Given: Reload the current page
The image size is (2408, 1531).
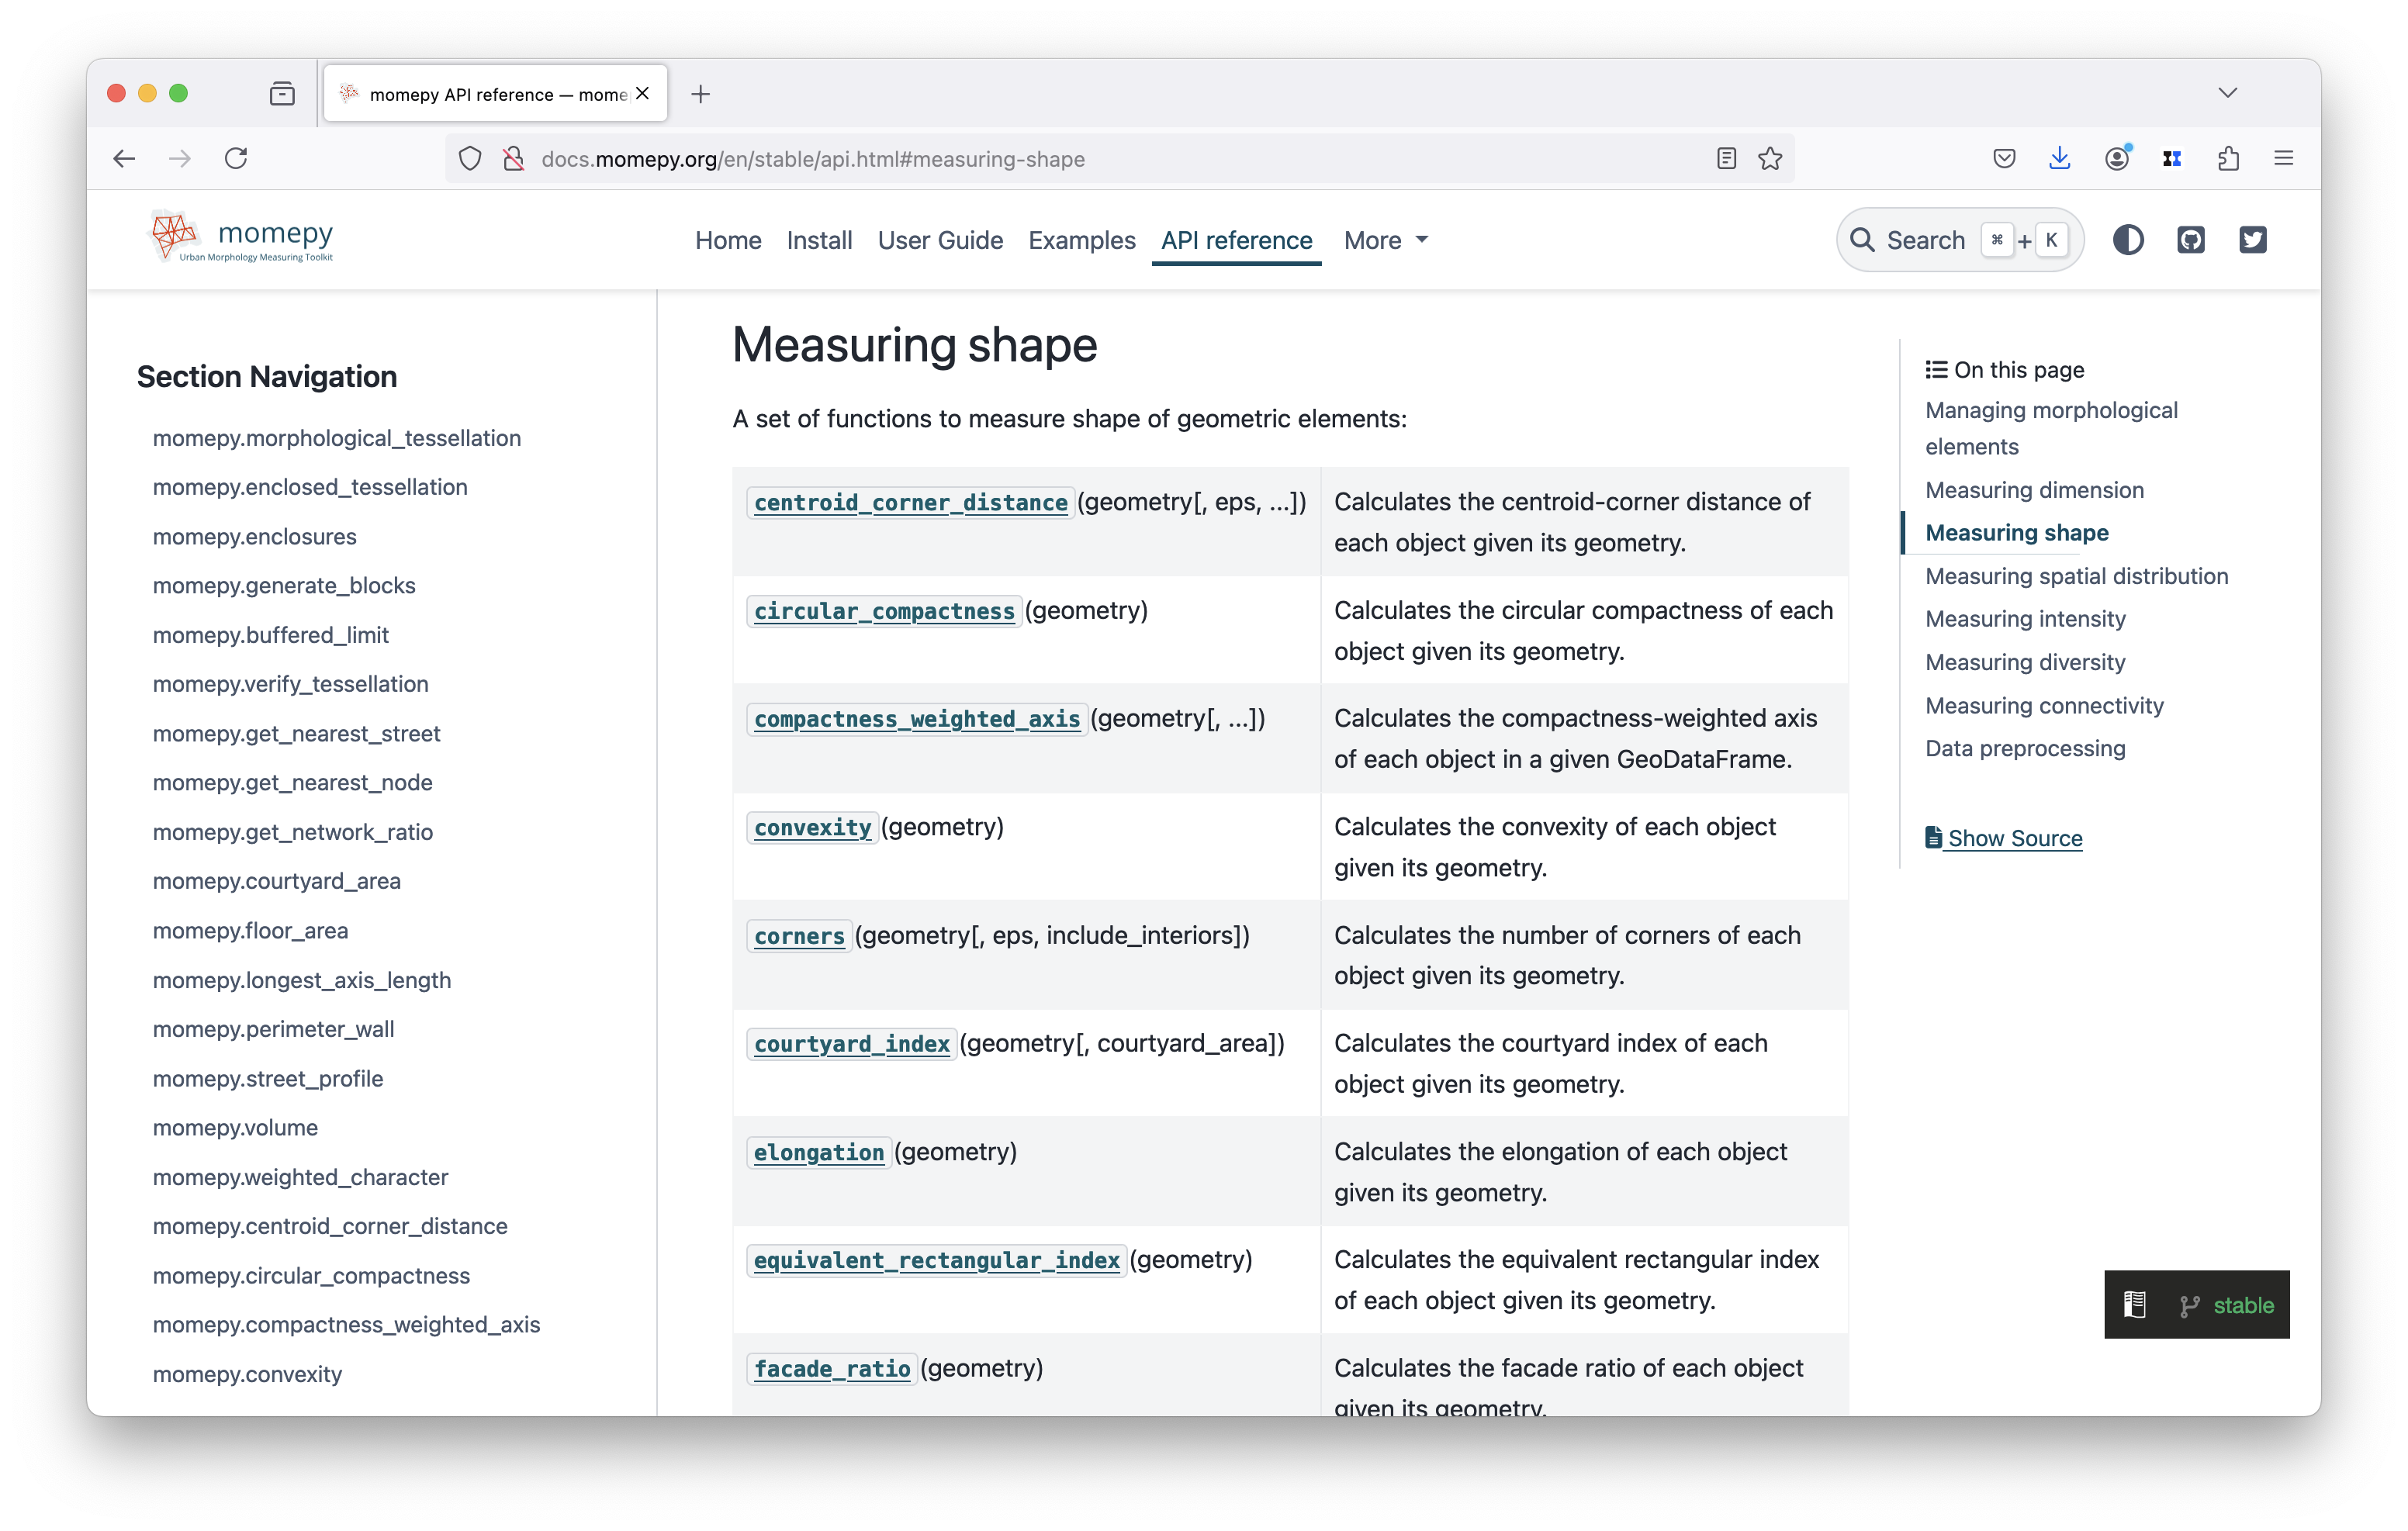Looking at the screenshot, I should (x=236, y=159).
